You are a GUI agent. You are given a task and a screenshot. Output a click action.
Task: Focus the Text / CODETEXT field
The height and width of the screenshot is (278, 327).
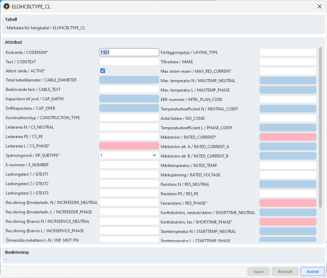tap(129, 62)
